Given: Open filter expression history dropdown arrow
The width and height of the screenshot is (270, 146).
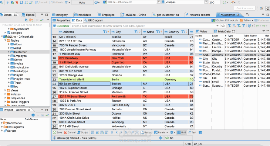Looking at the screenshot, I should click(217, 26).
